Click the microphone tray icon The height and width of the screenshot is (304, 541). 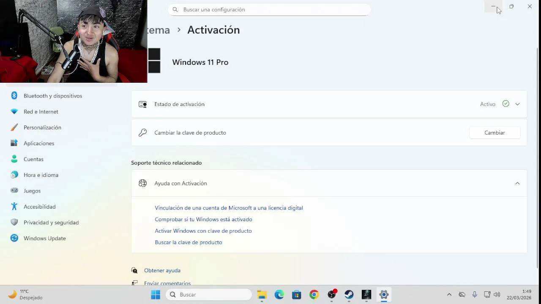(475, 295)
